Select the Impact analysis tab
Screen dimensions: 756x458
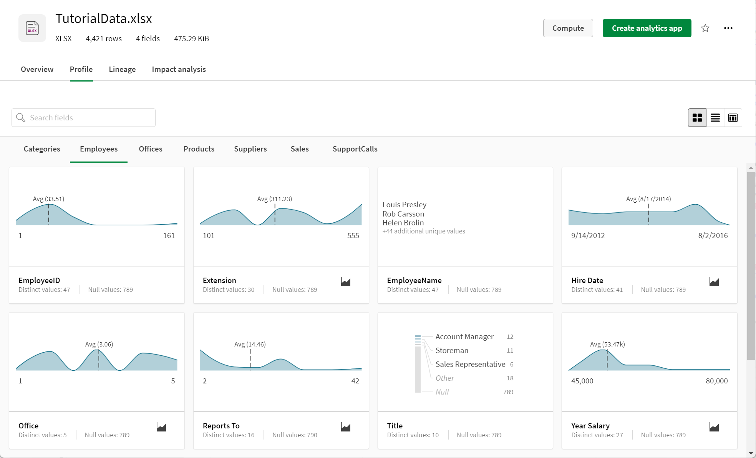coord(178,69)
